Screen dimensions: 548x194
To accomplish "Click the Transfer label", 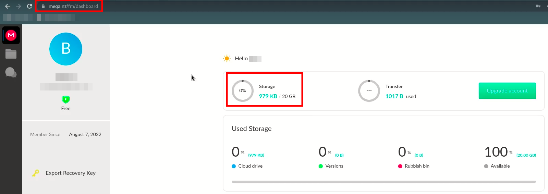I will (x=394, y=86).
